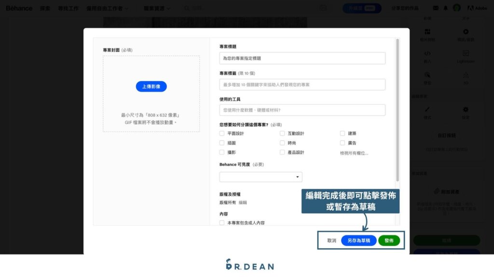Viewport: 494px width, 277px height.
Task: Click the Behance logo in top bar
Action: point(18,8)
